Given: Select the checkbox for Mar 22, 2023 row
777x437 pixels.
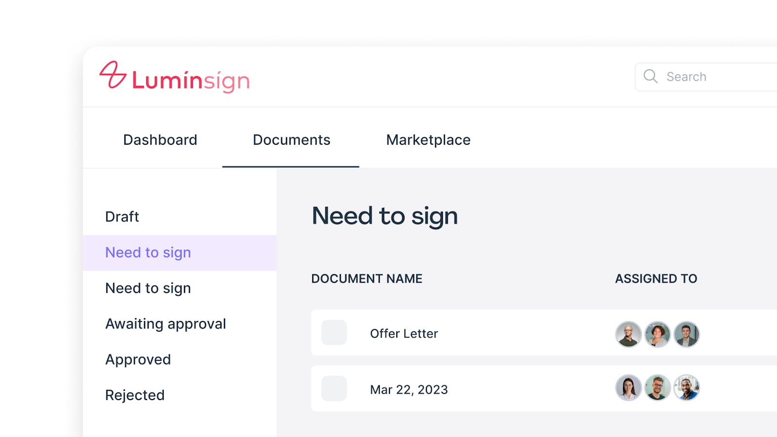Looking at the screenshot, I should click(334, 388).
